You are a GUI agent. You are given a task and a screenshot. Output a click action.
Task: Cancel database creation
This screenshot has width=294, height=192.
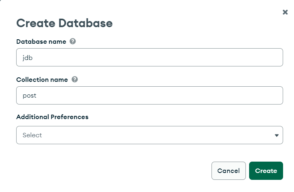point(228,171)
